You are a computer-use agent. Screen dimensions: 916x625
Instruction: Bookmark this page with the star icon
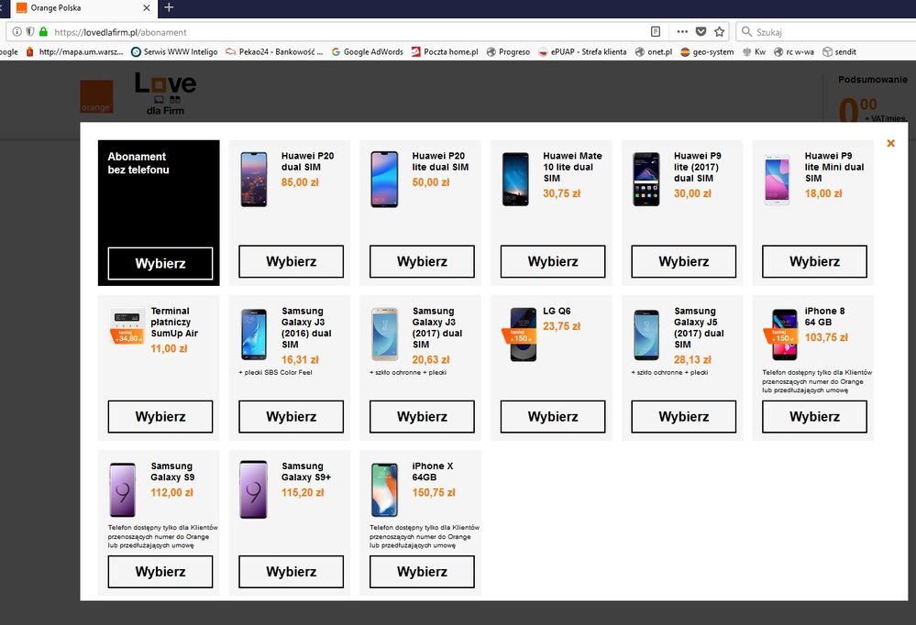click(x=719, y=31)
